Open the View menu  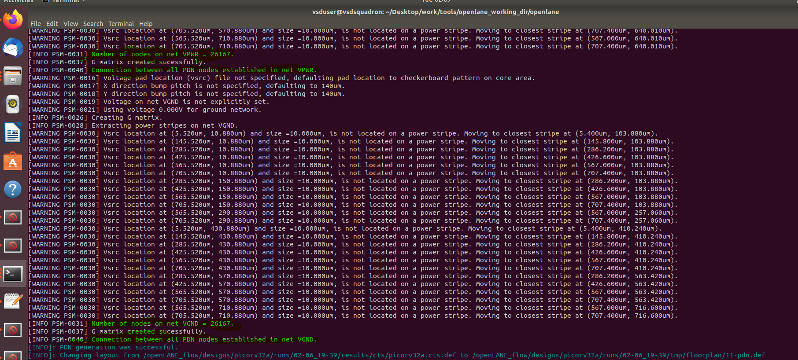coord(70,24)
